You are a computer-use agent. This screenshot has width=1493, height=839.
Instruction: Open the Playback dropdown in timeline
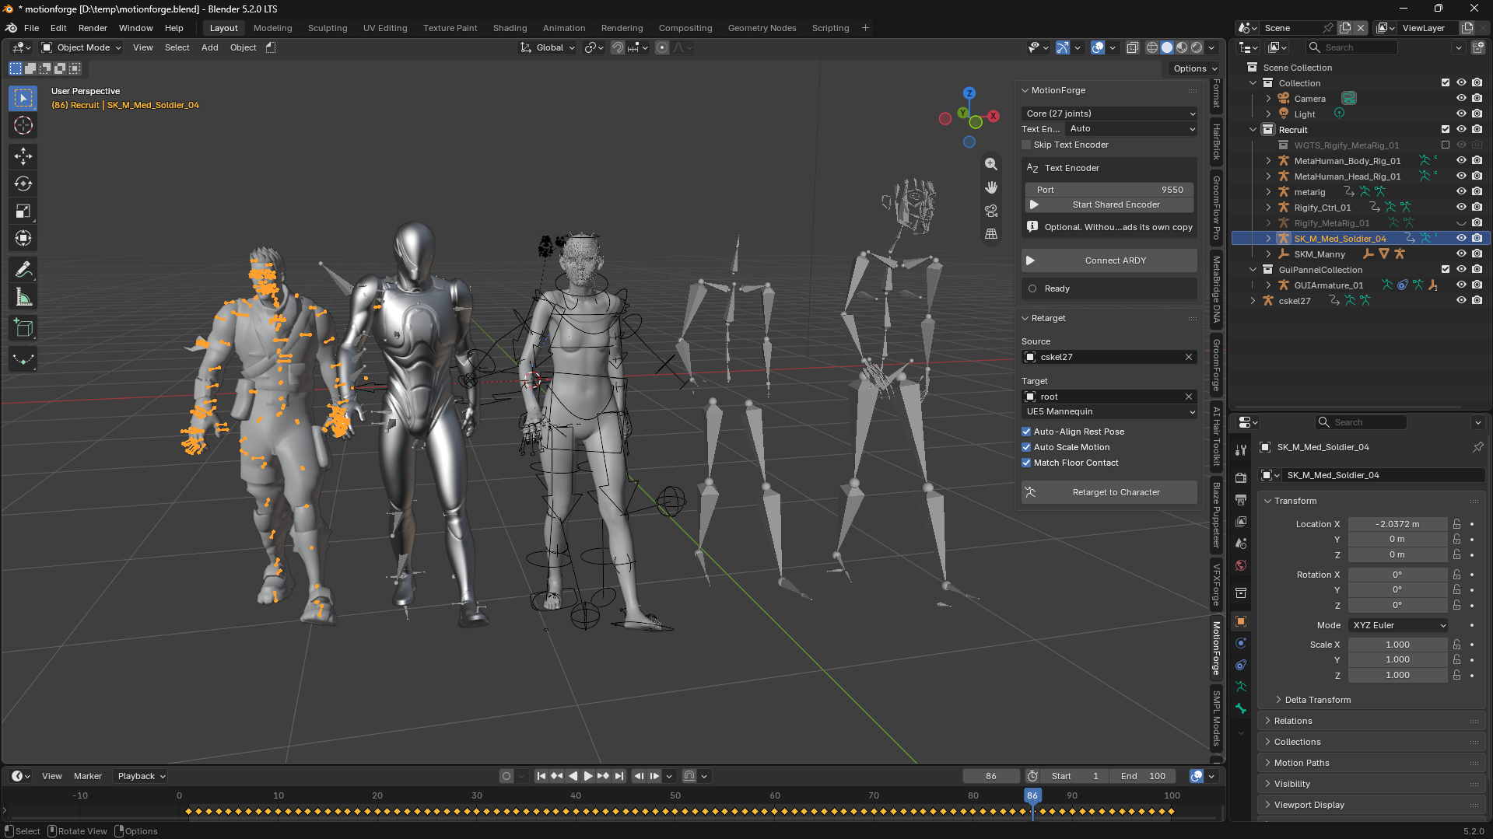click(141, 776)
